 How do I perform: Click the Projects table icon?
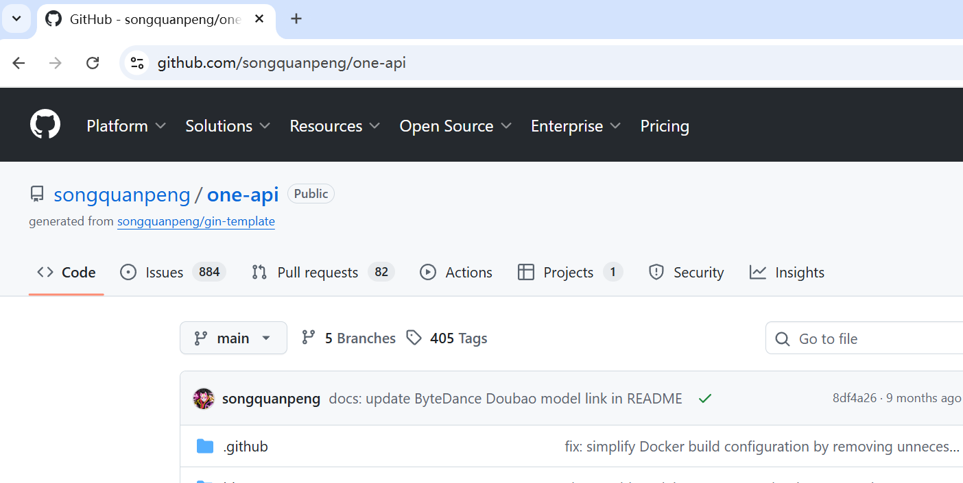pyautogui.click(x=526, y=272)
